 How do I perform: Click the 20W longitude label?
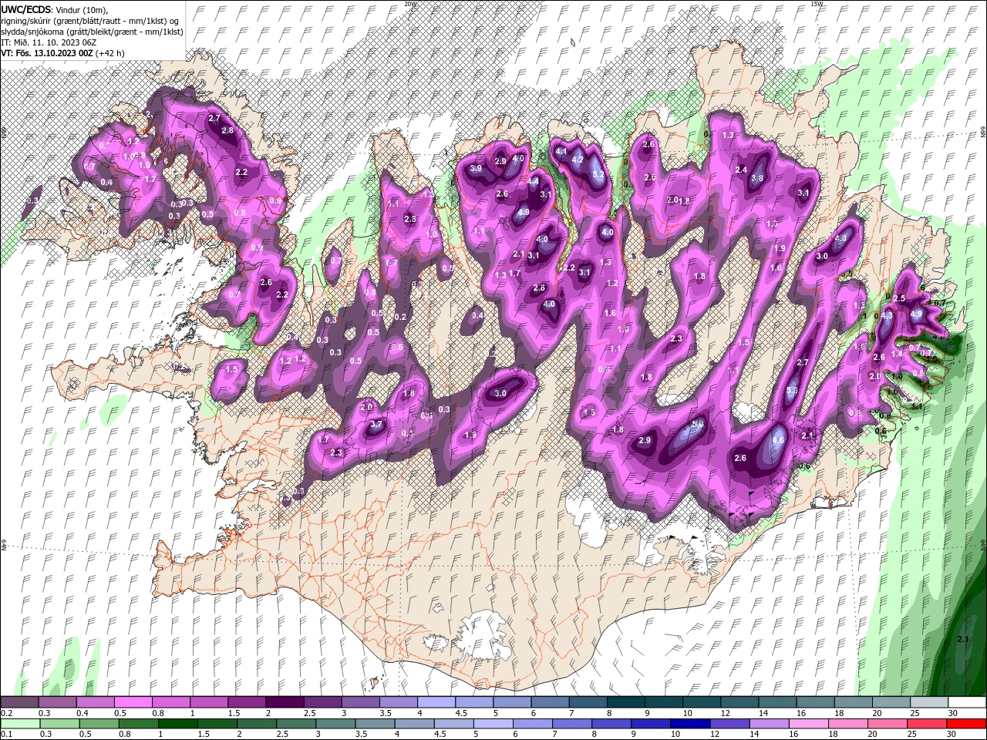tap(410, 4)
